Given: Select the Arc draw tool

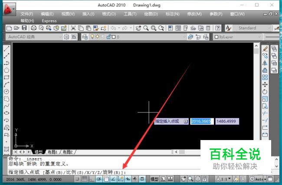Looking at the screenshot, I should click(x=7, y=84).
